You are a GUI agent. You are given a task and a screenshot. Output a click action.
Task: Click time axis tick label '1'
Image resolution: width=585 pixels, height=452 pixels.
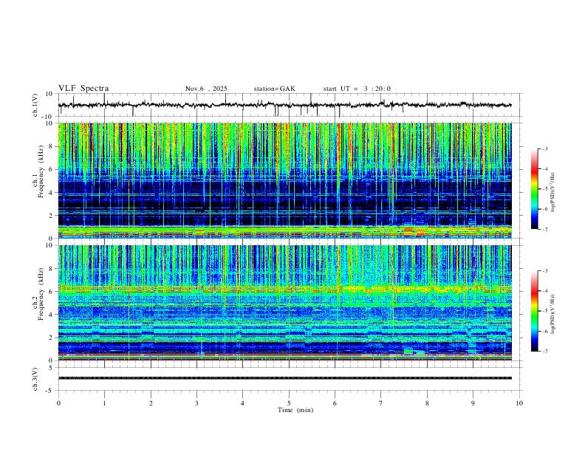pos(104,403)
